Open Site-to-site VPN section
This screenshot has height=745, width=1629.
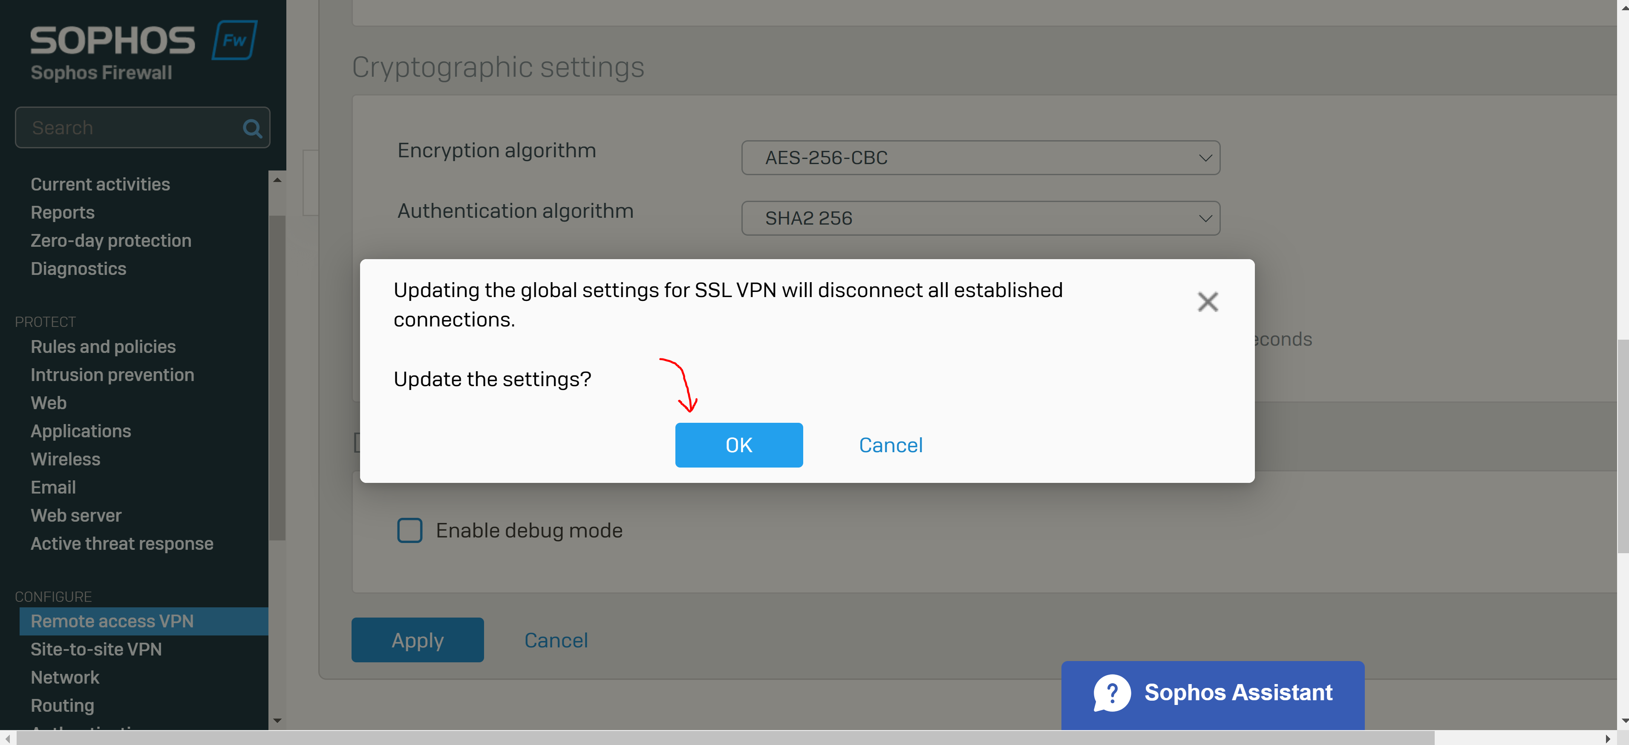coord(96,649)
